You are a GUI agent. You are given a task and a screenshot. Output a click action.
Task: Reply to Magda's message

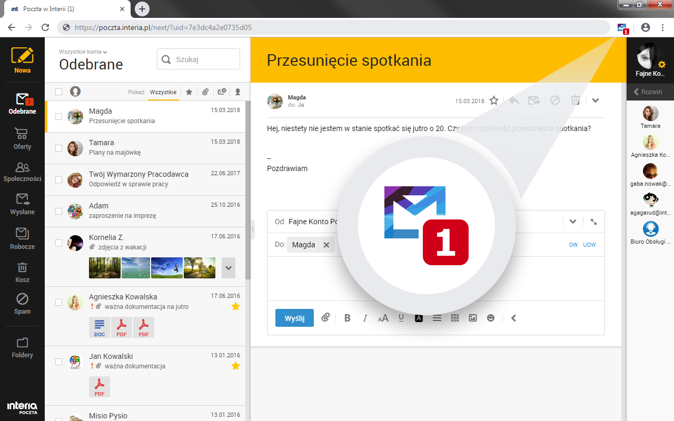pyautogui.click(x=513, y=100)
